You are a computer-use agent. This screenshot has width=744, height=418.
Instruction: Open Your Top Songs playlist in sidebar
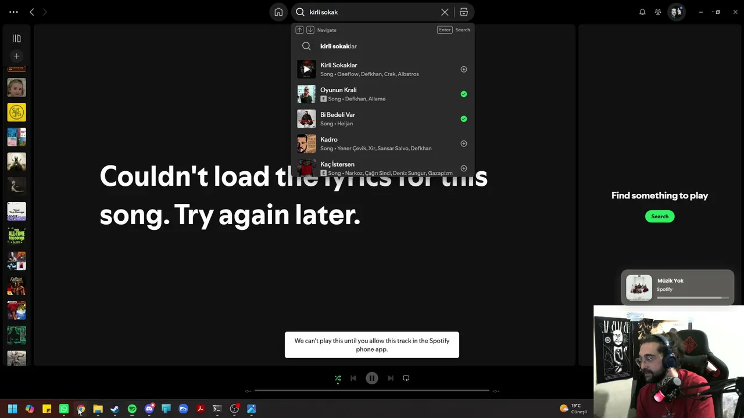16,211
